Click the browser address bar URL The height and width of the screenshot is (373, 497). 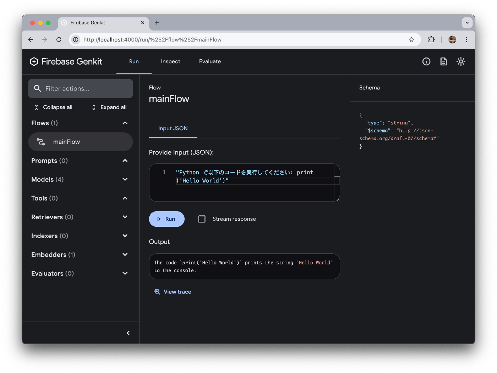coord(152,40)
